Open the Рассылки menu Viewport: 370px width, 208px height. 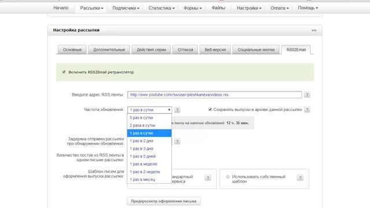[91, 8]
